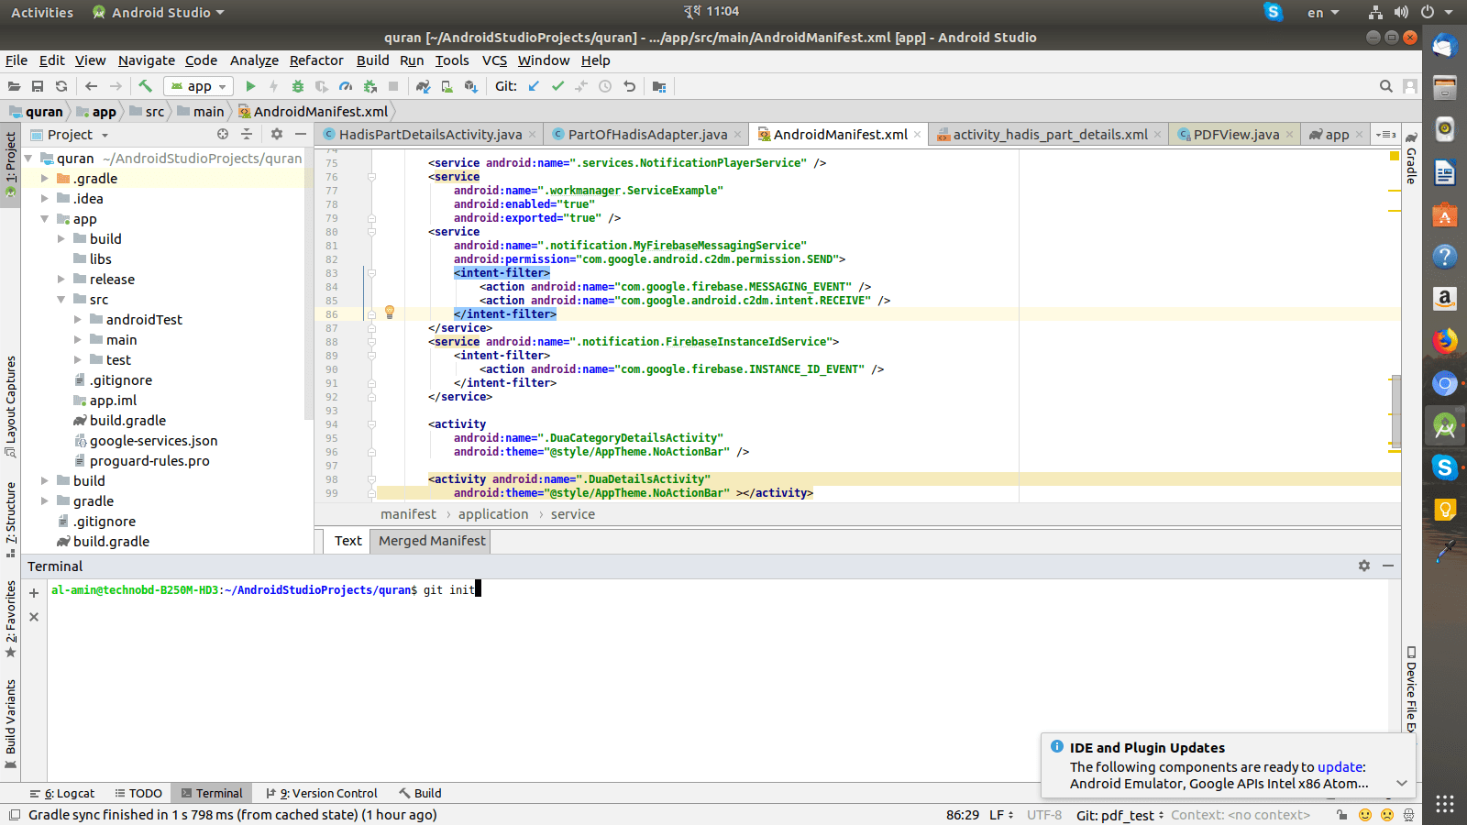
Task: Open the Git: pdf_test branch selector
Action: [x=1120, y=815]
